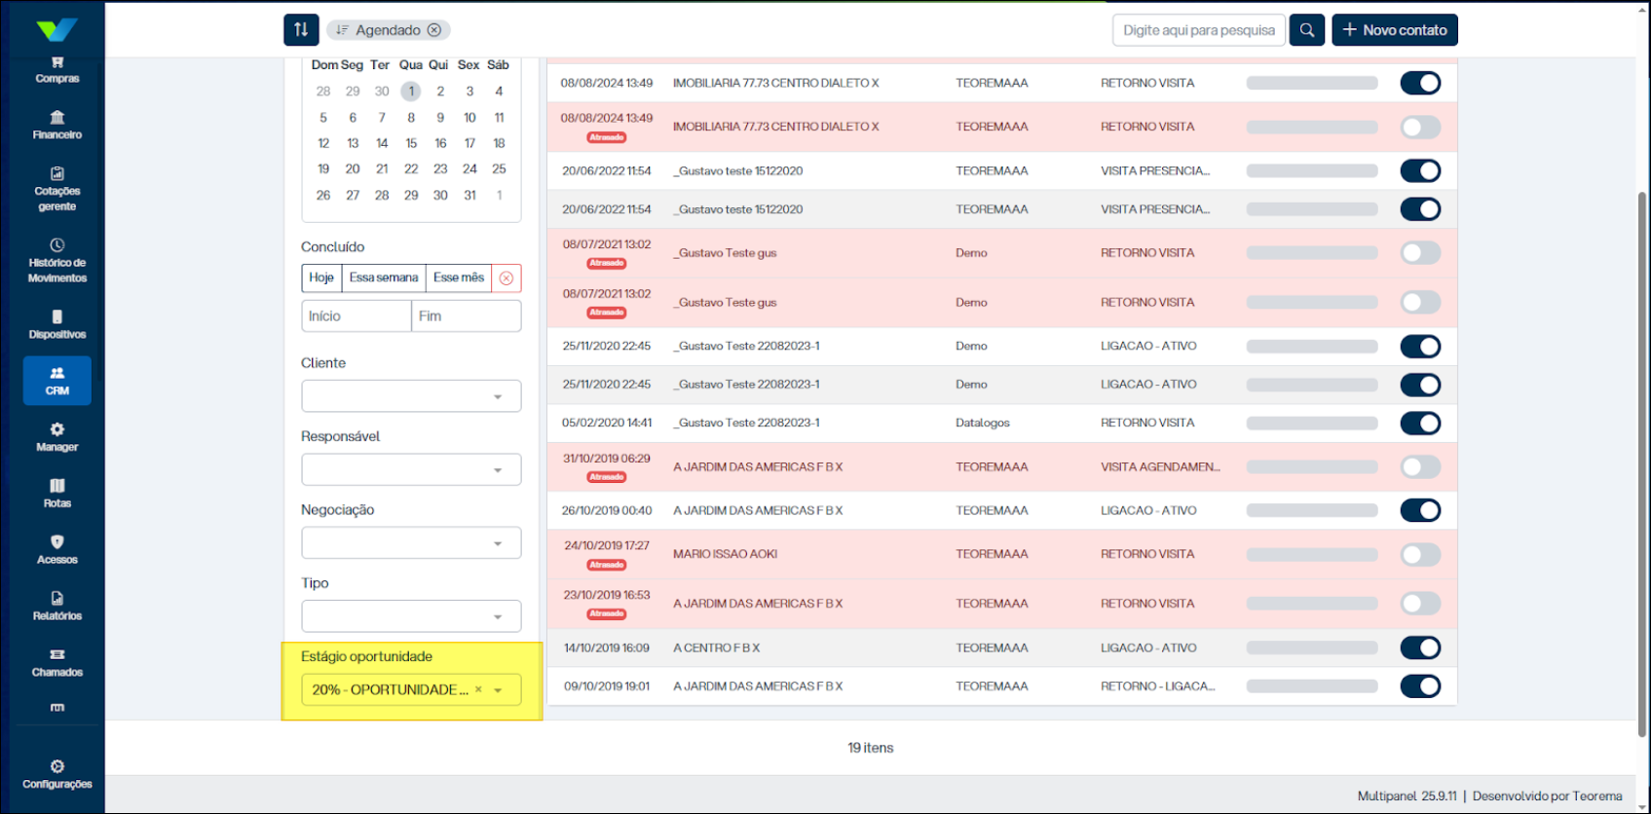Enable the MARIO ISSAO AOKI row switch
1651x814 pixels.
coord(1420,555)
